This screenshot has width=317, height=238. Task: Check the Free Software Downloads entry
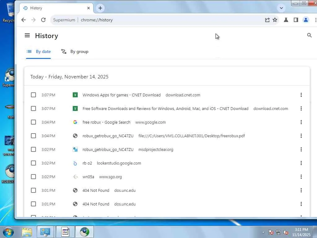click(x=33, y=108)
